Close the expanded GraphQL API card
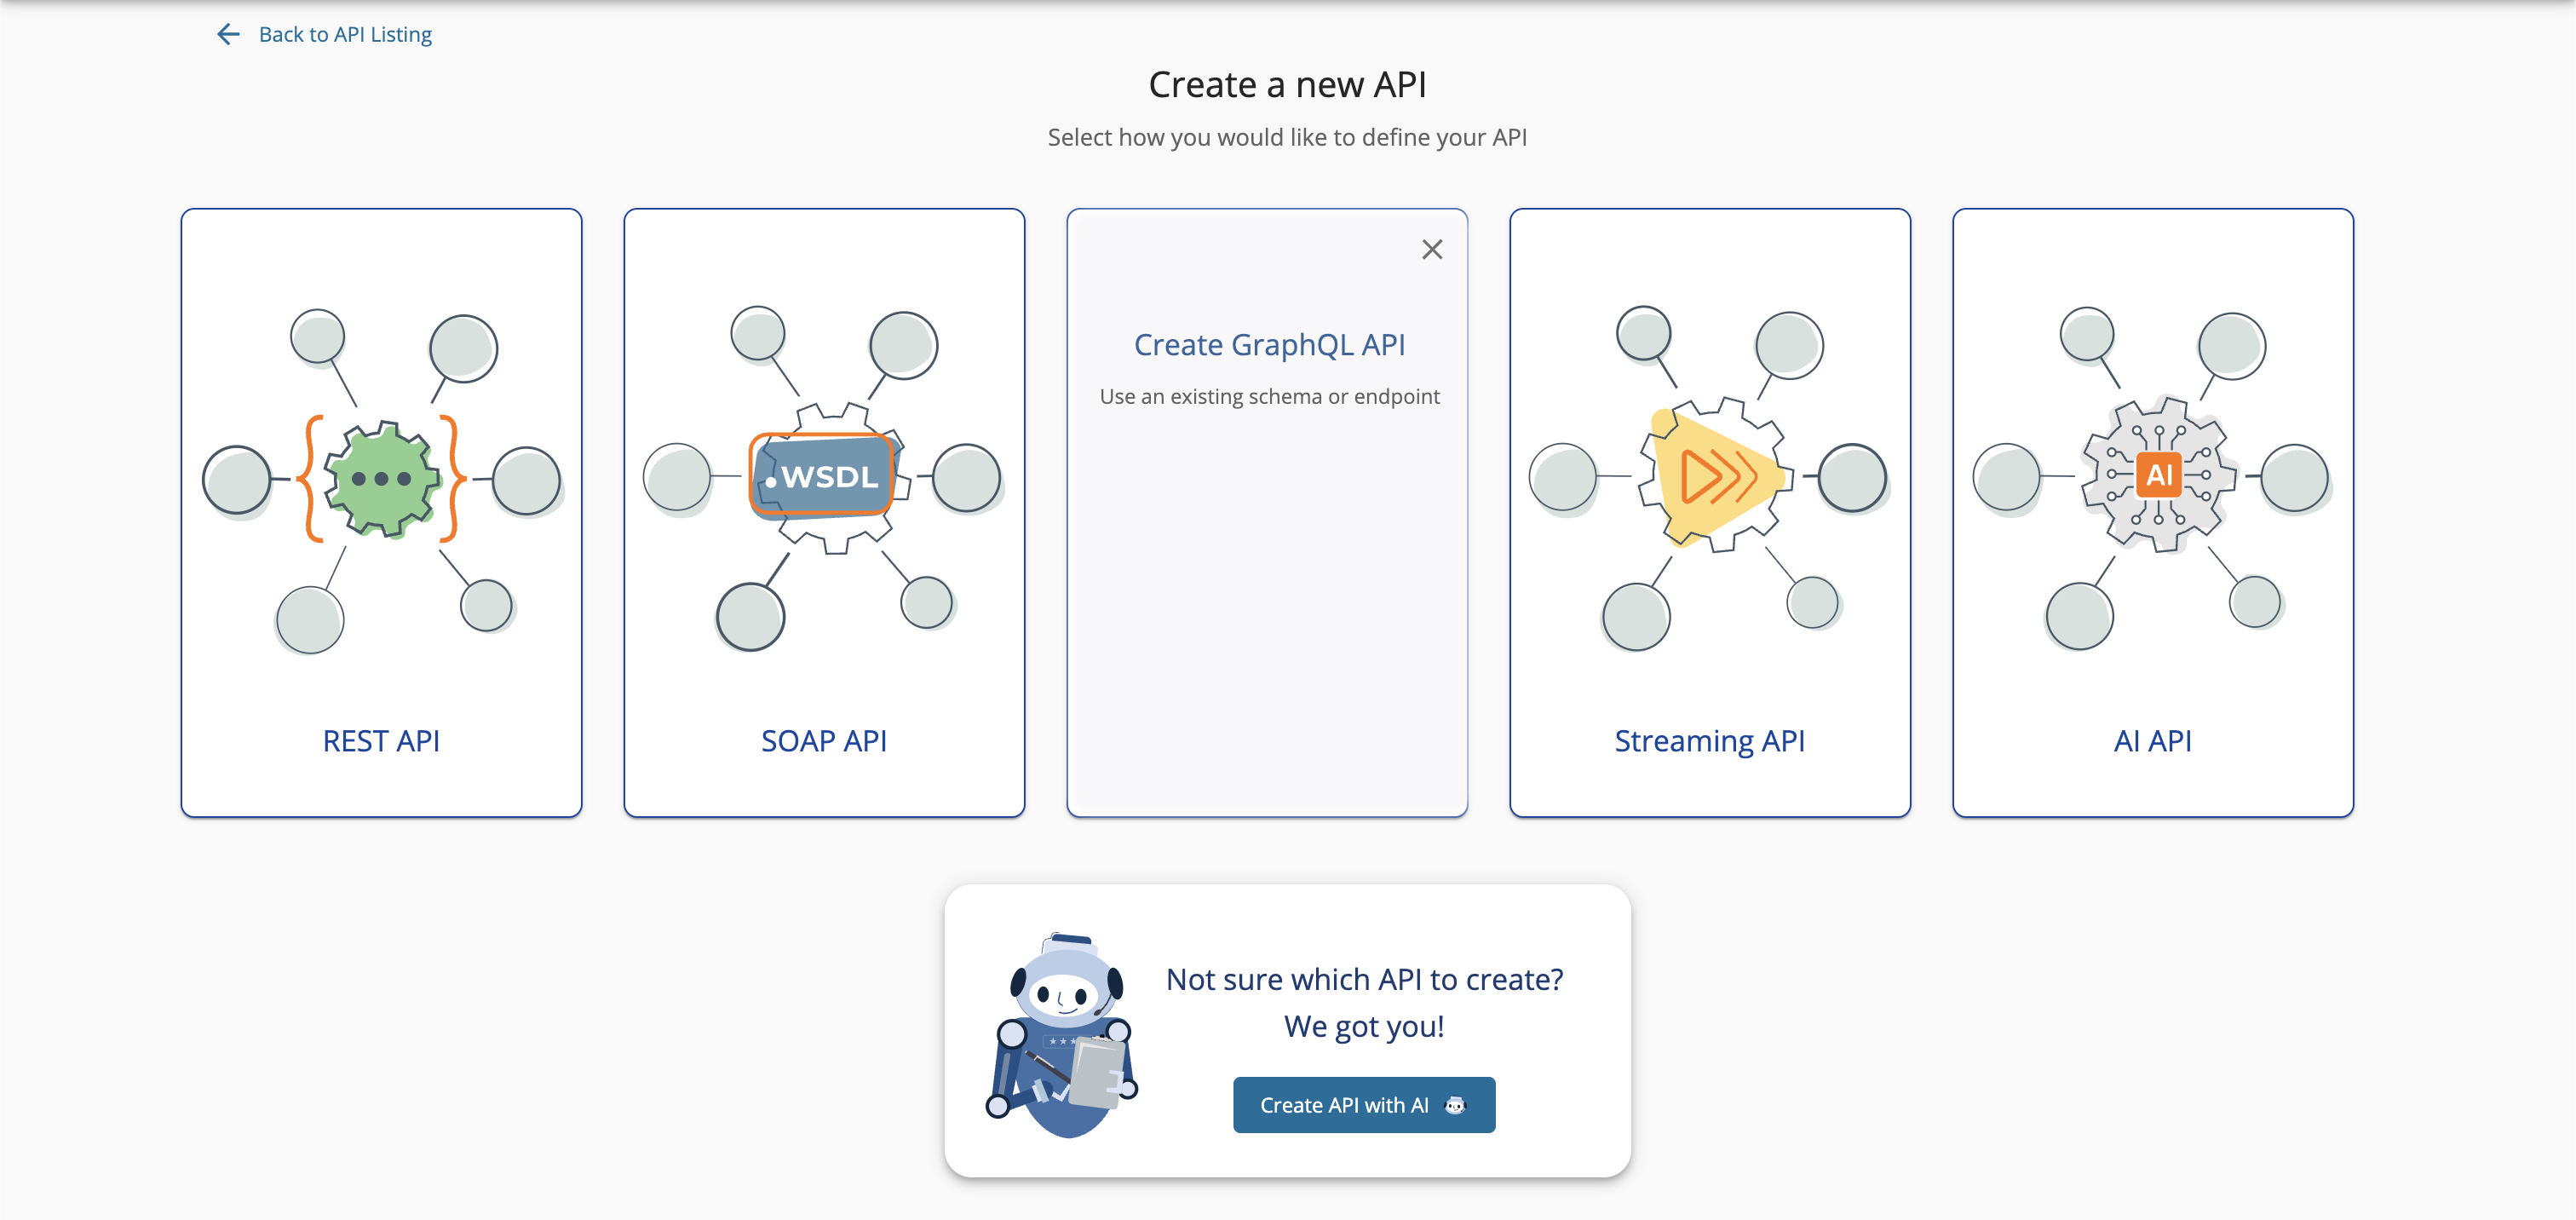Viewport: 2576px width, 1220px height. (1432, 249)
